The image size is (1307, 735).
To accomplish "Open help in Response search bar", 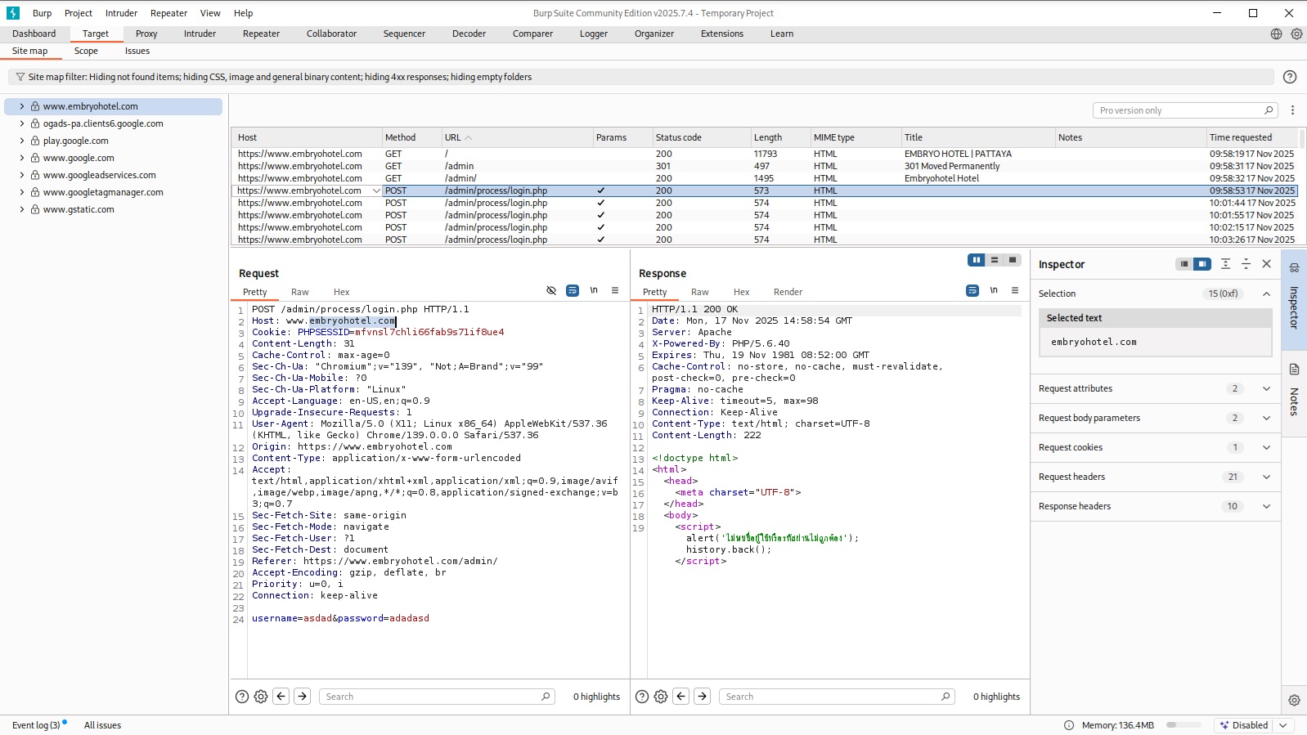I will [642, 697].
